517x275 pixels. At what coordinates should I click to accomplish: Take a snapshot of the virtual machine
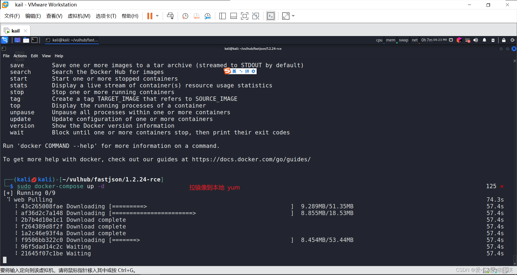(x=185, y=16)
